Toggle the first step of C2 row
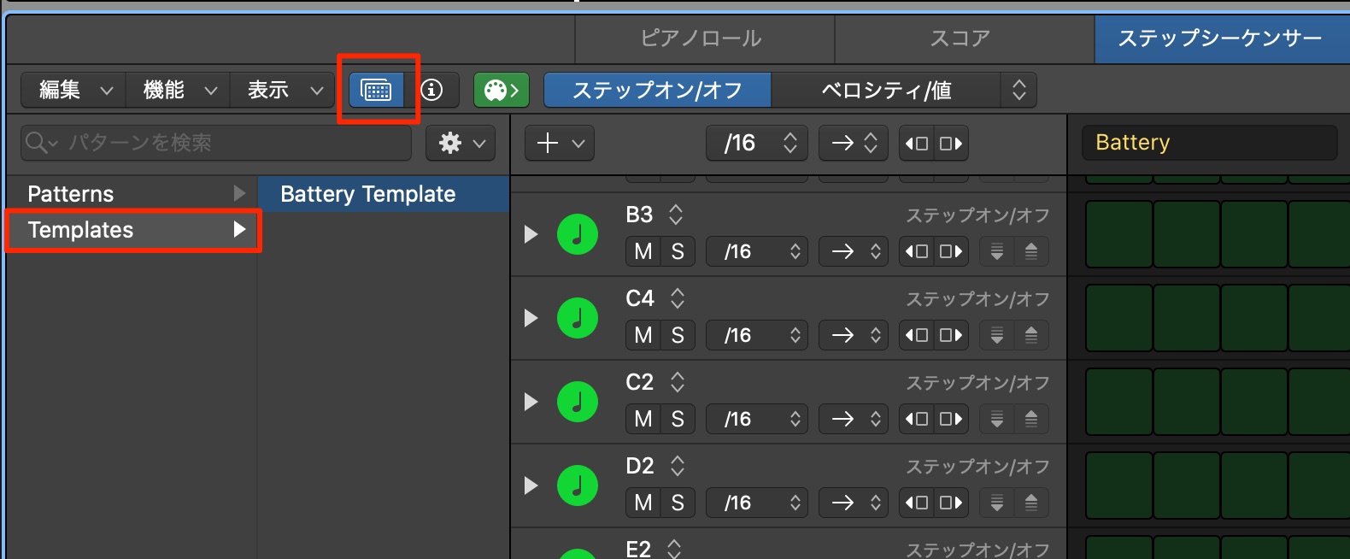 pyautogui.click(x=1118, y=402)
